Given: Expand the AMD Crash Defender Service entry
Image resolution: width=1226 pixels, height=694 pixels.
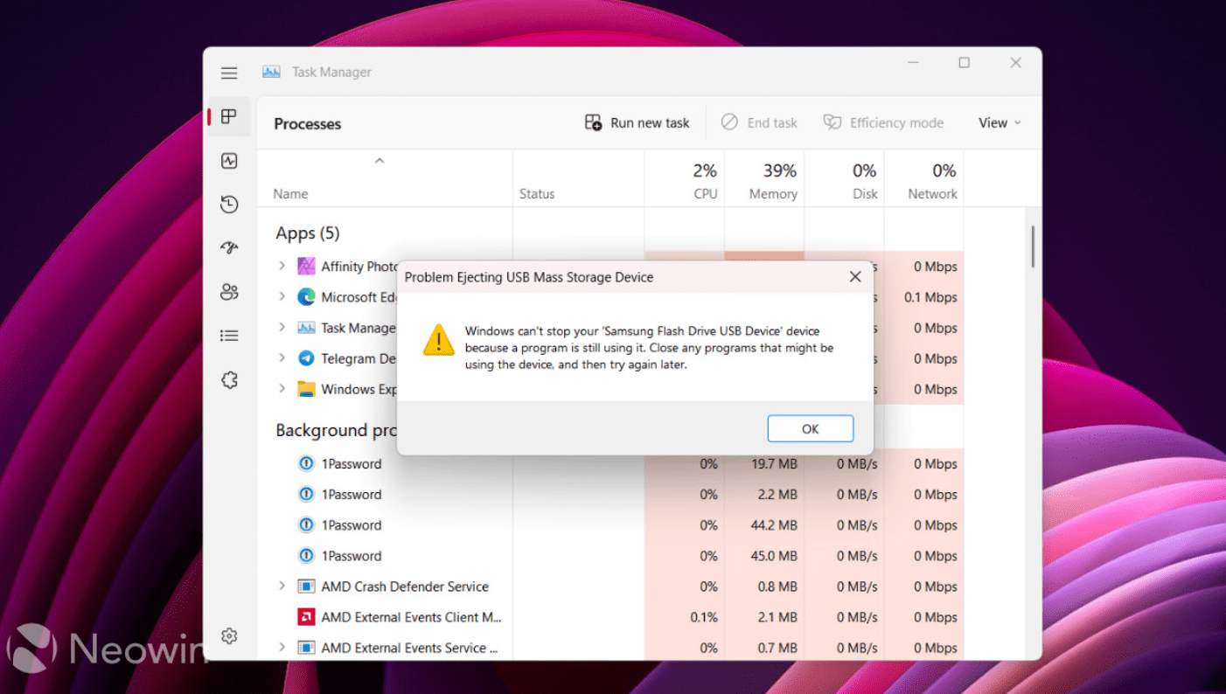Looking at the screenshot, I should pyautogui.click(x=282, y=586).
